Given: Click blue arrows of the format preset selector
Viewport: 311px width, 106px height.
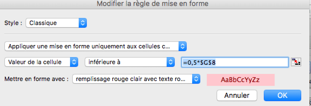Looking at the screenshot, I should pos(196,79).
